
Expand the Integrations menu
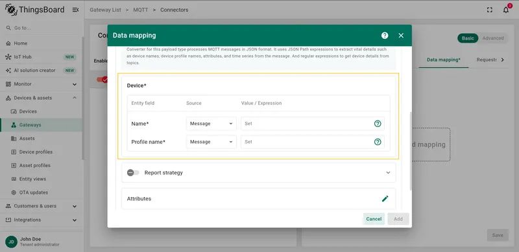click(x=42, y=220)
